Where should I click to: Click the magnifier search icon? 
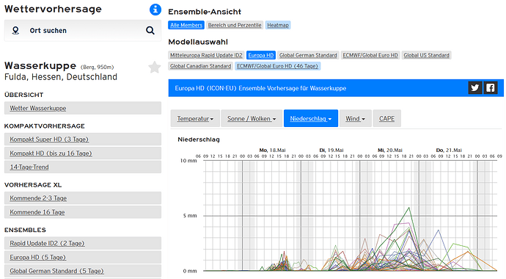150,30
